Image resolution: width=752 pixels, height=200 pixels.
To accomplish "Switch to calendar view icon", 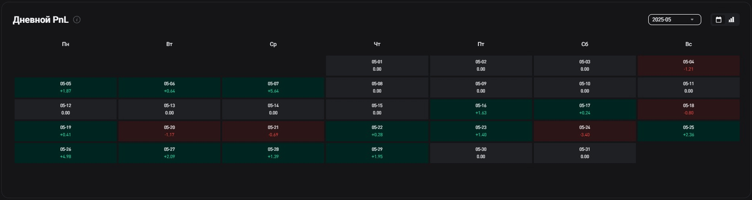I will coord(718,20).
